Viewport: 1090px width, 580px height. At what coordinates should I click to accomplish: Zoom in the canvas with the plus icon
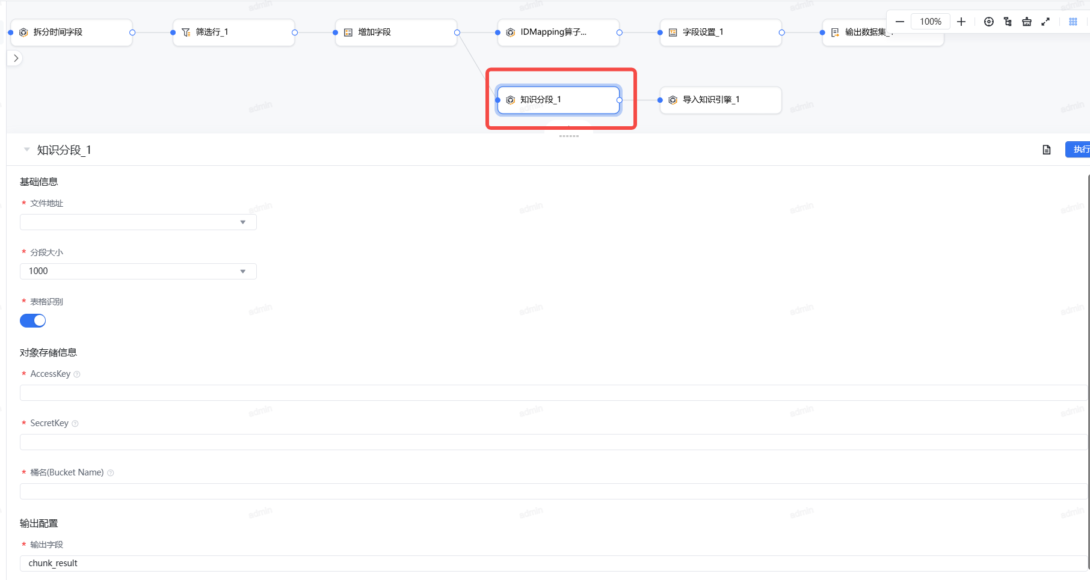tap(961, 22)
